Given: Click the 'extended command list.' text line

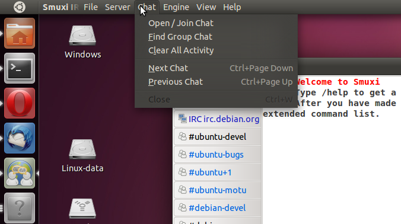Looking at the screenshot, I should (x=321, y=114).
